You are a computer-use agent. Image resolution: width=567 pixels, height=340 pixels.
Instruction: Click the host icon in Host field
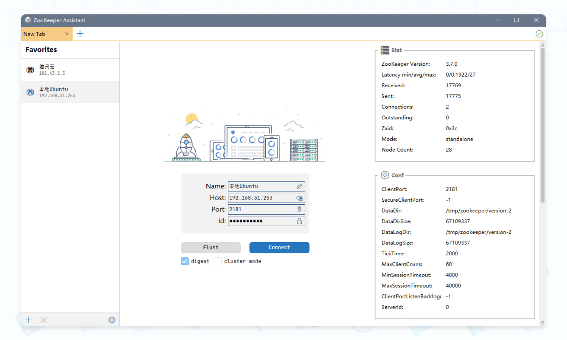coord(299,198)
